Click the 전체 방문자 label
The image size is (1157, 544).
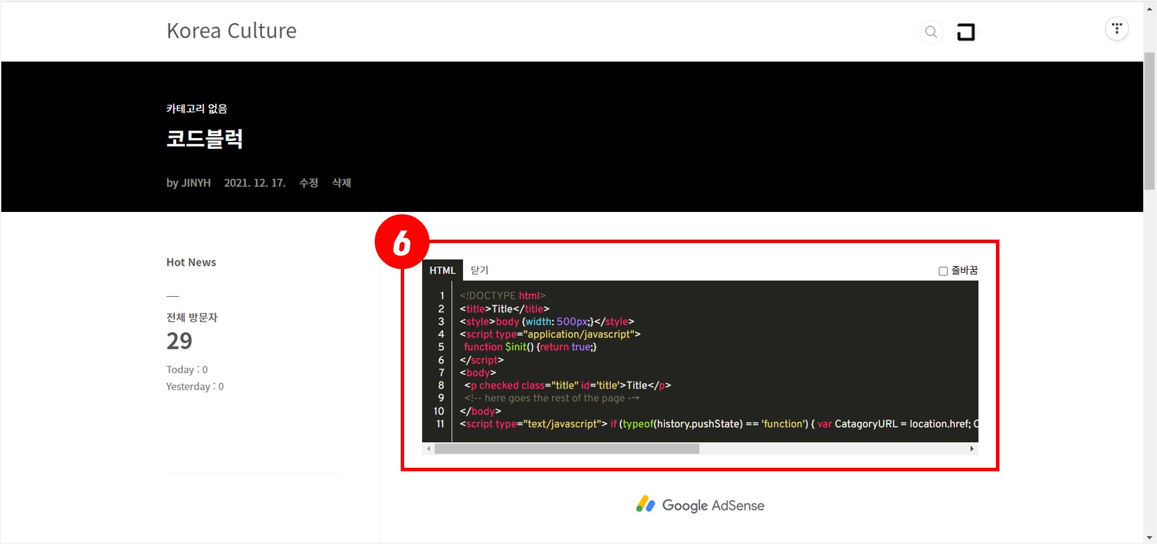point(192,317)
